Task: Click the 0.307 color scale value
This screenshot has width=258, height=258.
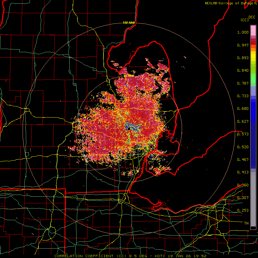Action: click(x=243, y=198)
